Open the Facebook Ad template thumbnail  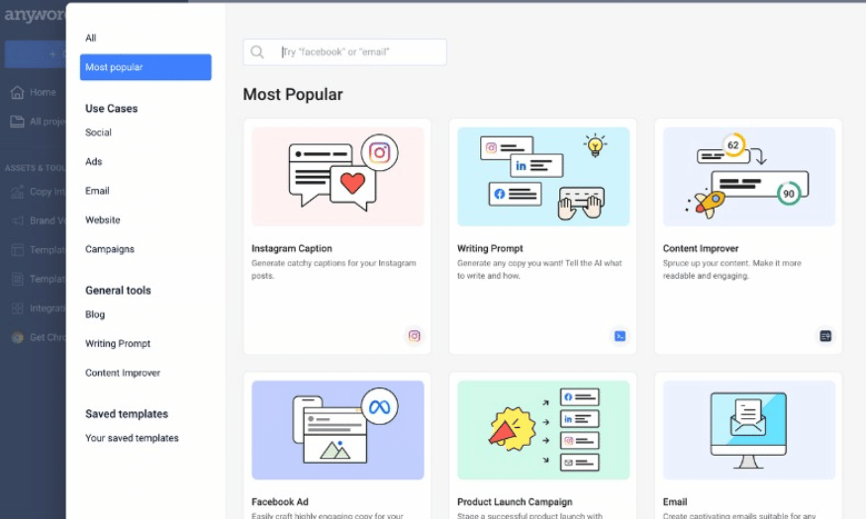[x=337, y=430]
